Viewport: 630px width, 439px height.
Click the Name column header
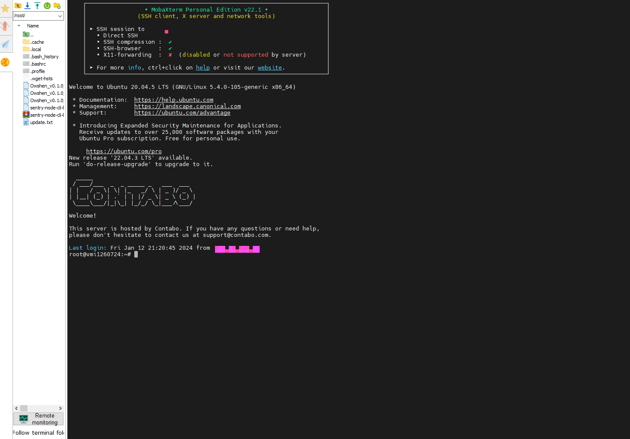pos(33,26)
